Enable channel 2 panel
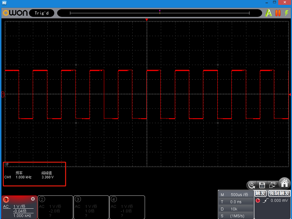The image size is (292, 219). pos(42,199)
